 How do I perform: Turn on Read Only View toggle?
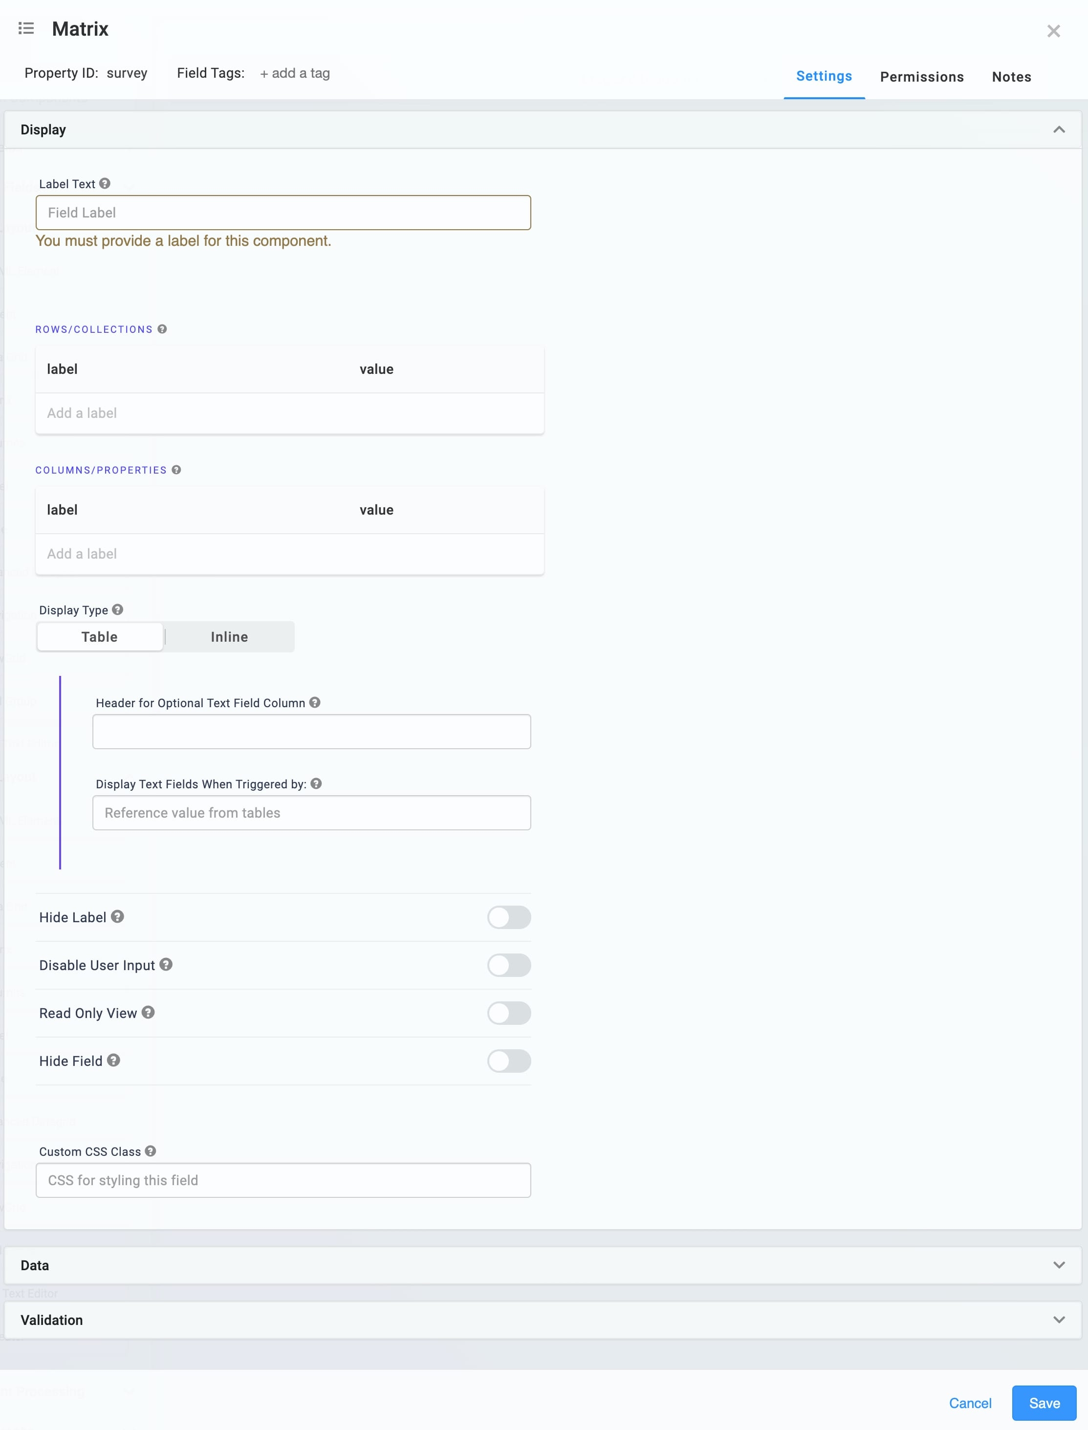click(509, 1013)
